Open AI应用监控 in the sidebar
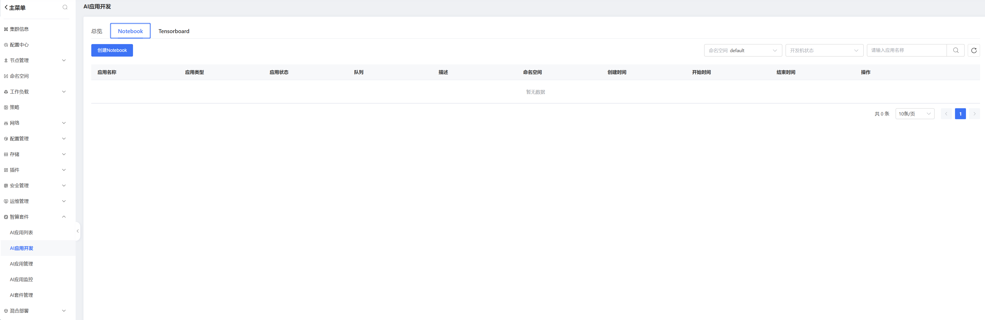The height and width of the screenshot is (320, 985). (x=21, y=280)
